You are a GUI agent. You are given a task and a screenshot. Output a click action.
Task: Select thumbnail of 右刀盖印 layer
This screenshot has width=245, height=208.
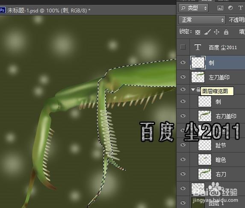click(205, 116)
